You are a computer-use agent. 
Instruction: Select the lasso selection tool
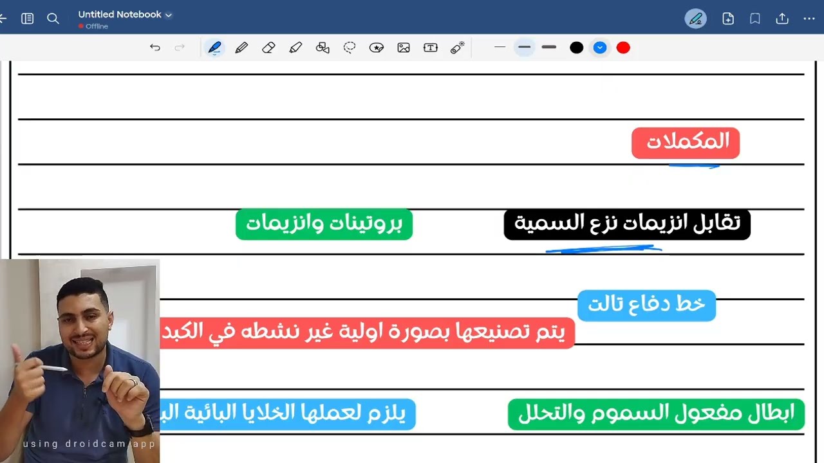pyautogui.click(x=350, y=48)
